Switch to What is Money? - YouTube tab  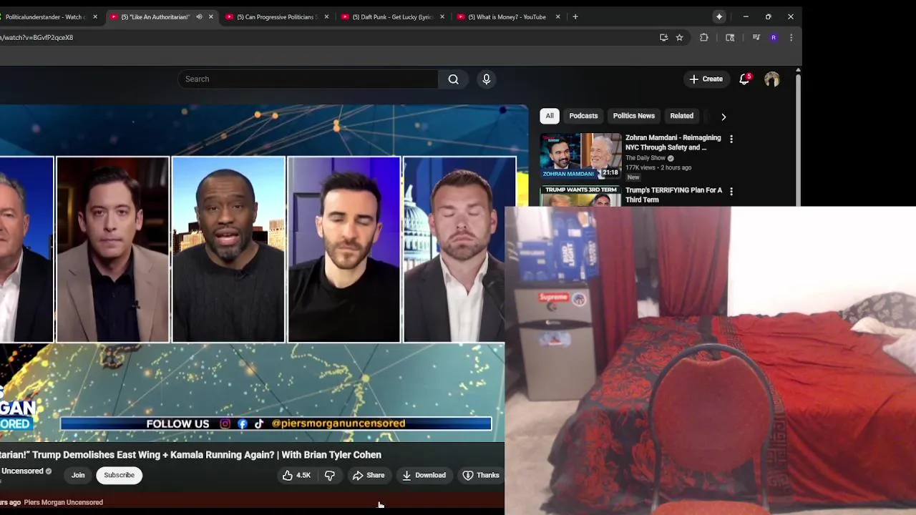click(508, 16)
